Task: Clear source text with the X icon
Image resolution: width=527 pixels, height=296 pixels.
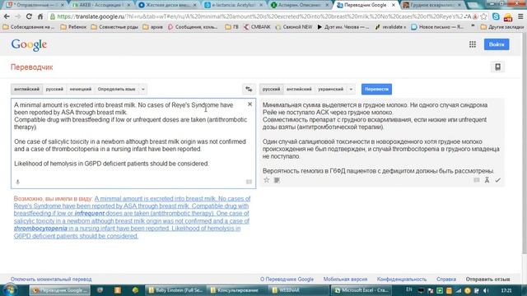Action: click(250, 104)
